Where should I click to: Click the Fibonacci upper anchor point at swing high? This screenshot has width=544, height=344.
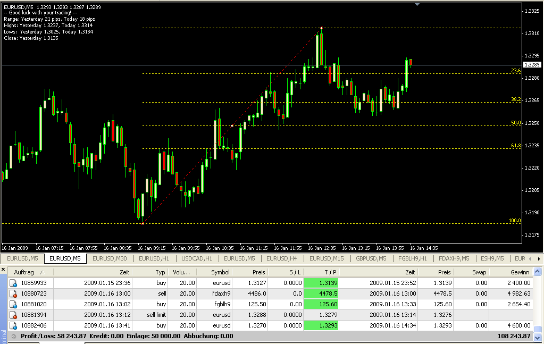[x=322, y=28]
